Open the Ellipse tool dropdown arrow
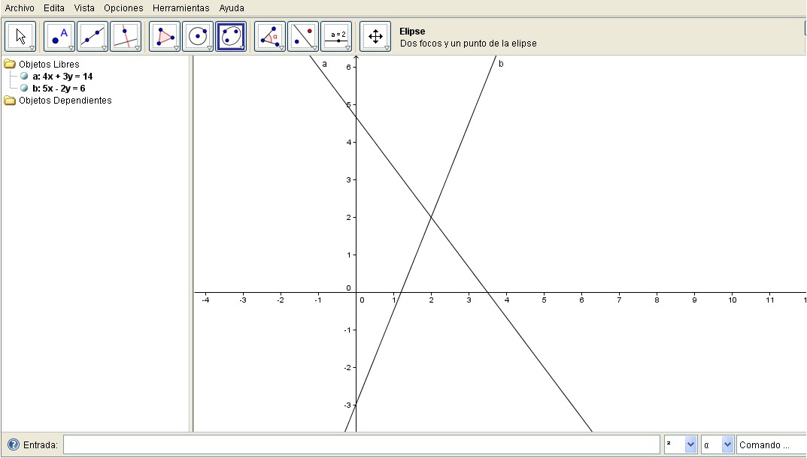 (242, 47)
